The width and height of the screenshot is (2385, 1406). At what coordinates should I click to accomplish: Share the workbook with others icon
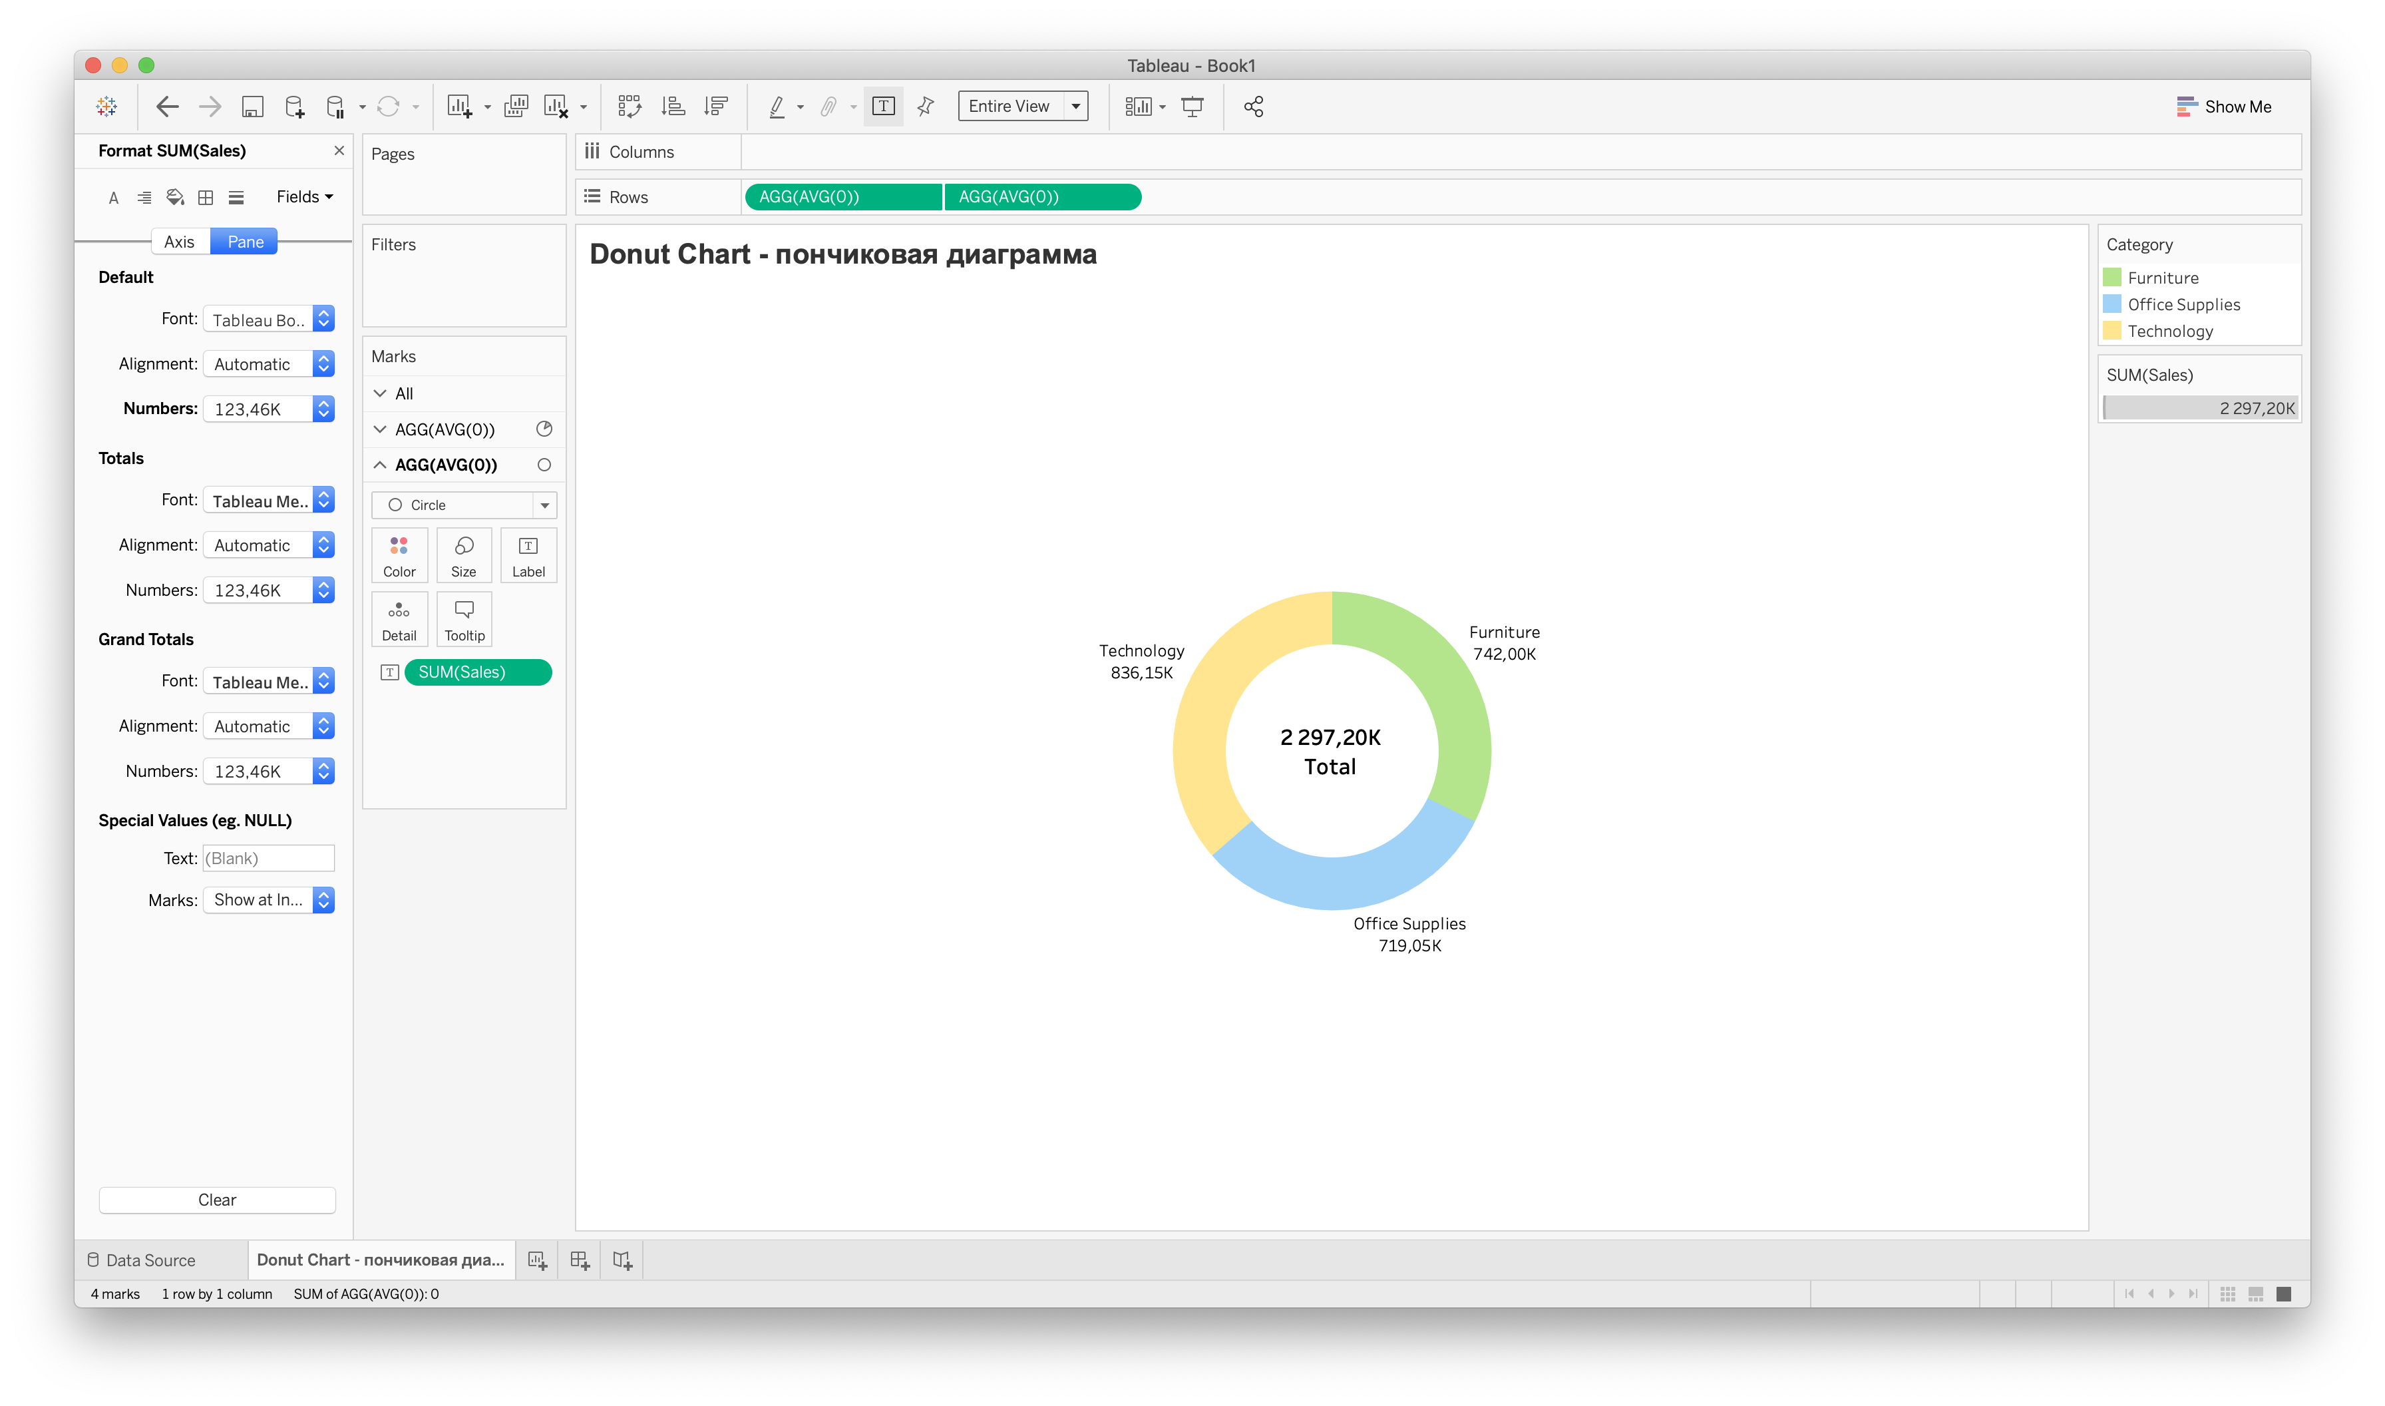pos(1254,106)
